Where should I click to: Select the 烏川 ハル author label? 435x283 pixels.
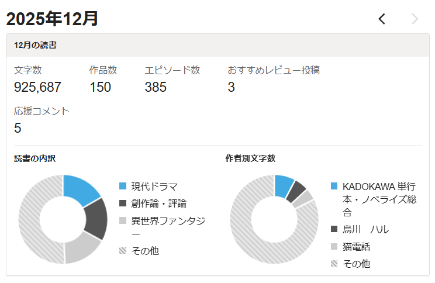365,229
